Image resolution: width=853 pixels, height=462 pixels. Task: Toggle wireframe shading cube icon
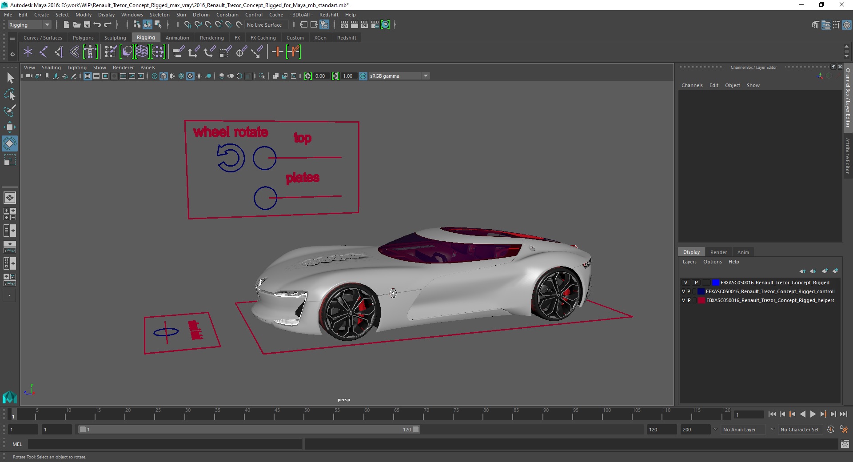155,76
